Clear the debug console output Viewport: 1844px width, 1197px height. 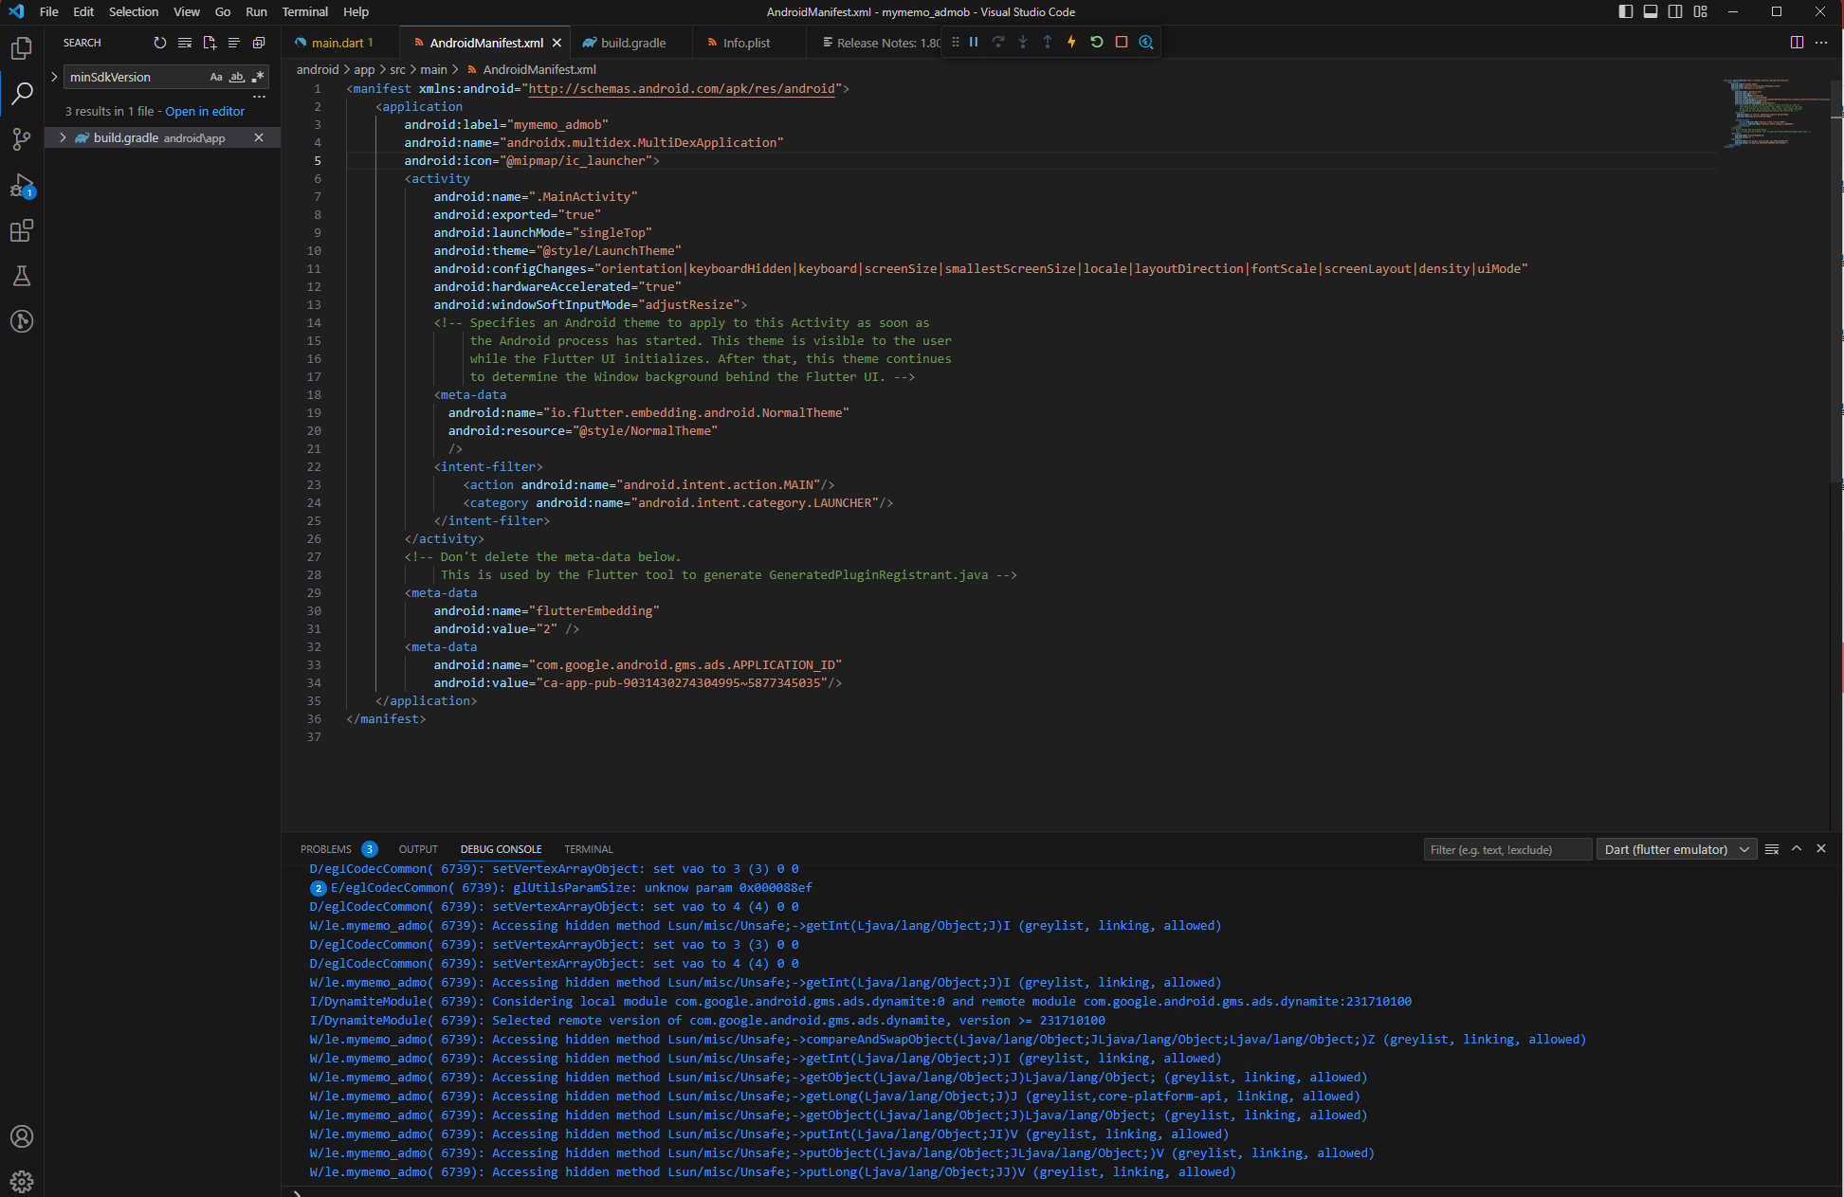pos(1772,849)
